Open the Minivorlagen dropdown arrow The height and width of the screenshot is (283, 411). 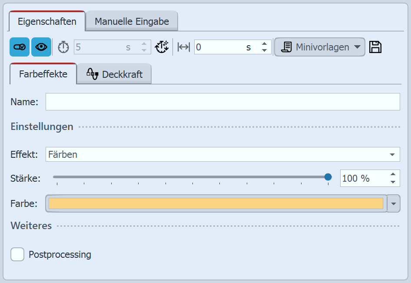357,47
